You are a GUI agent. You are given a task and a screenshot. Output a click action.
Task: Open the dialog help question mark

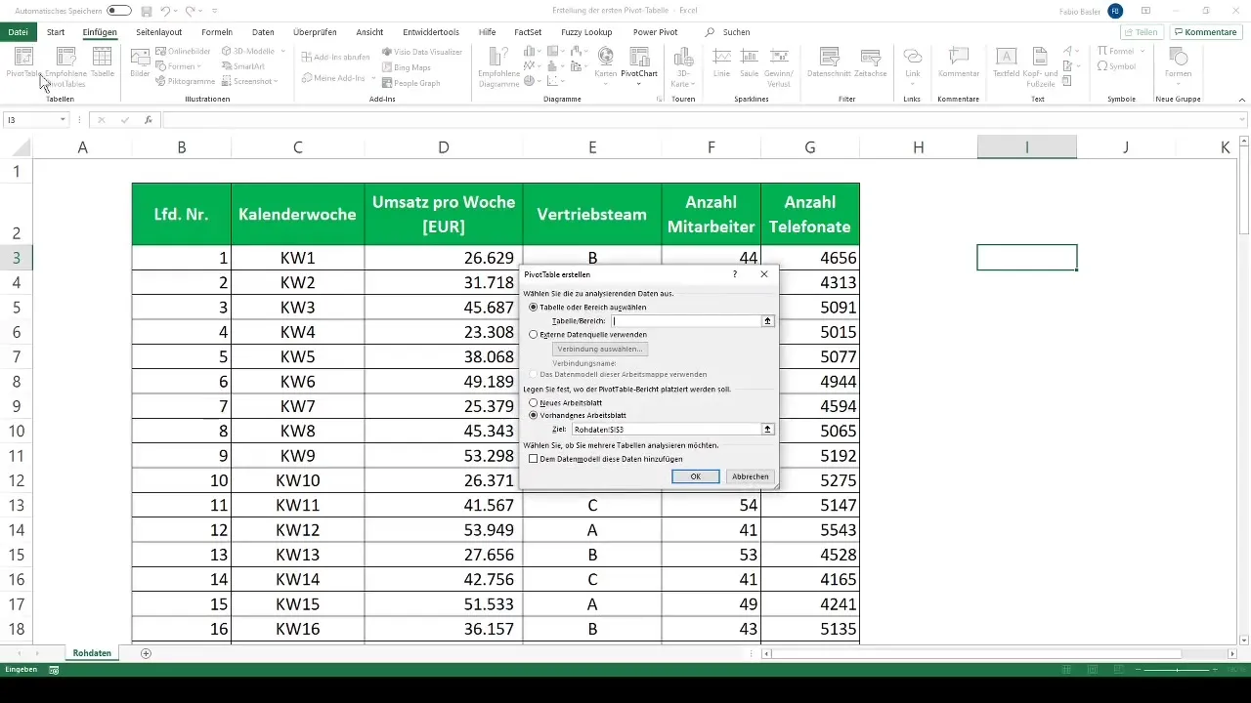pos(735,274)
